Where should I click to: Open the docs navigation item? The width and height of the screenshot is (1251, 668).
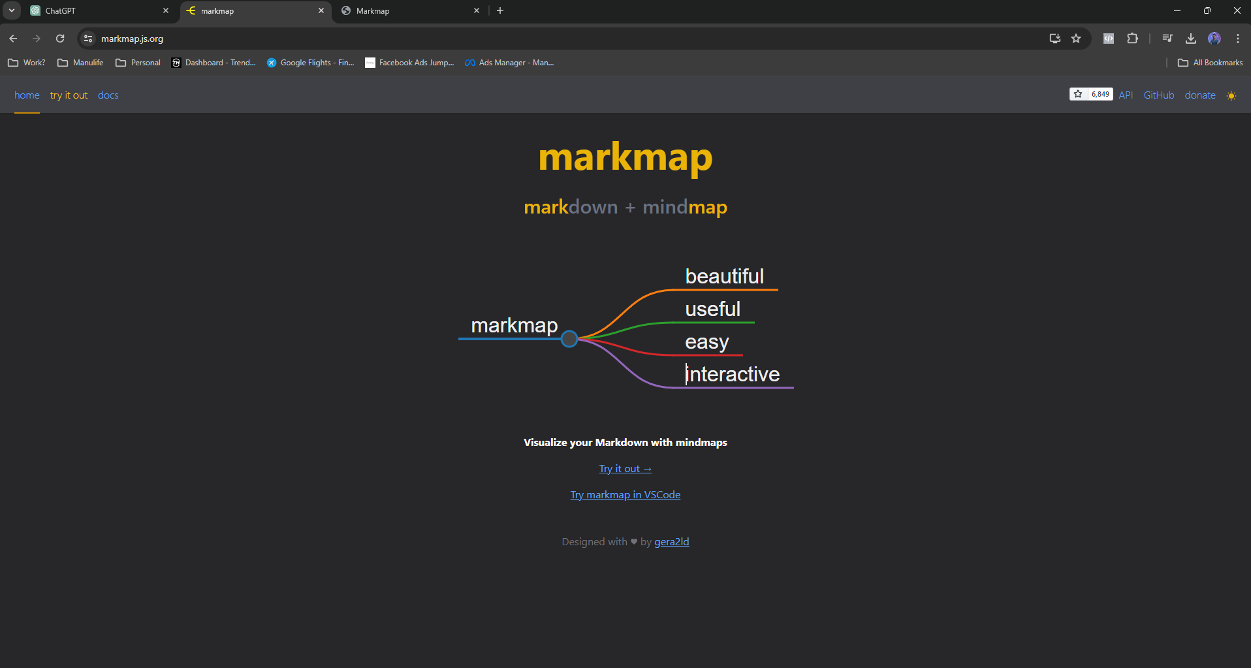click(107, 95)
